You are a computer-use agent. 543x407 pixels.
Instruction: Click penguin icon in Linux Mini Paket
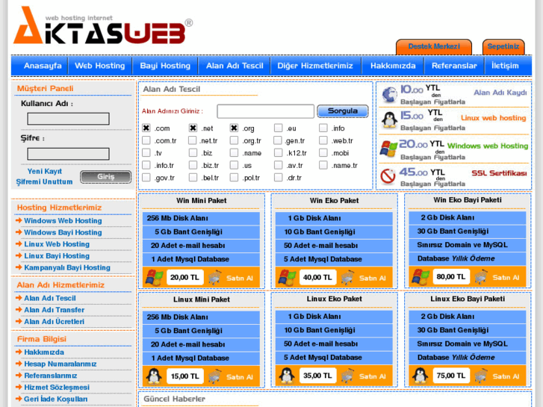tap(154, 376)
